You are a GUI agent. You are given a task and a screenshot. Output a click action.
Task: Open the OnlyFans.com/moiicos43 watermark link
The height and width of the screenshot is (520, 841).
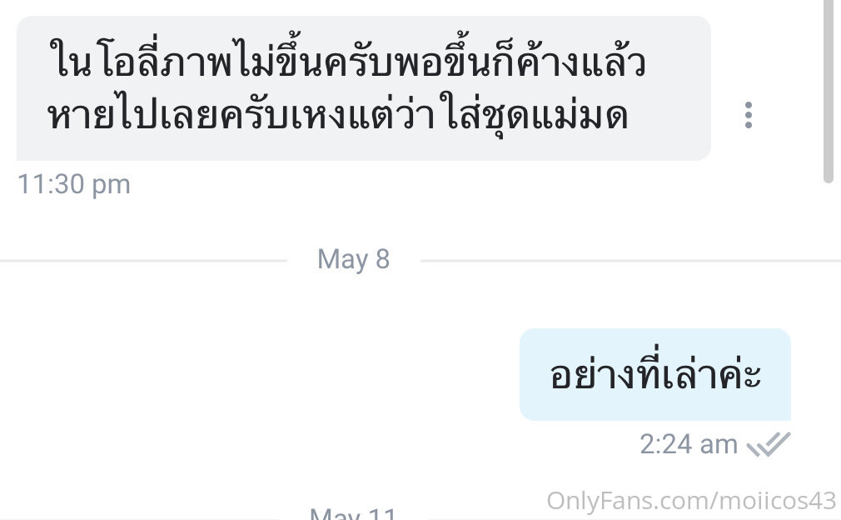pyautogui.click(x=691, y=501)
